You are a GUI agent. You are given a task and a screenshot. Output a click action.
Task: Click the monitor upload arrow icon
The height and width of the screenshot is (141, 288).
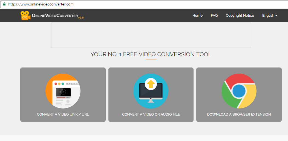(x=151, y=91)
